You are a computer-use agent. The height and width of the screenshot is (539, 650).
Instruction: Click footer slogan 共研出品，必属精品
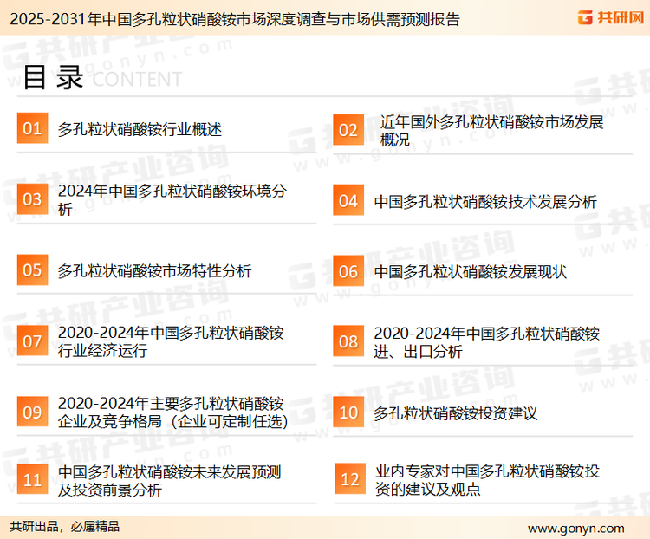65,527
